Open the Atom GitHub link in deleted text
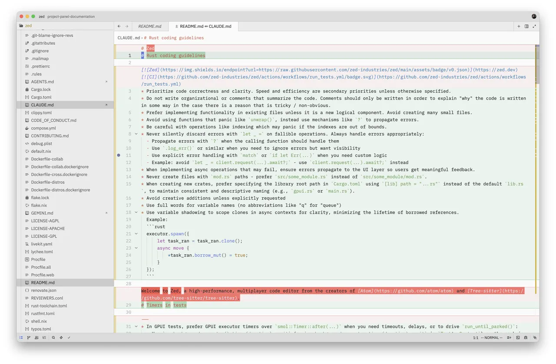556x364 pixels. [406, 291]
